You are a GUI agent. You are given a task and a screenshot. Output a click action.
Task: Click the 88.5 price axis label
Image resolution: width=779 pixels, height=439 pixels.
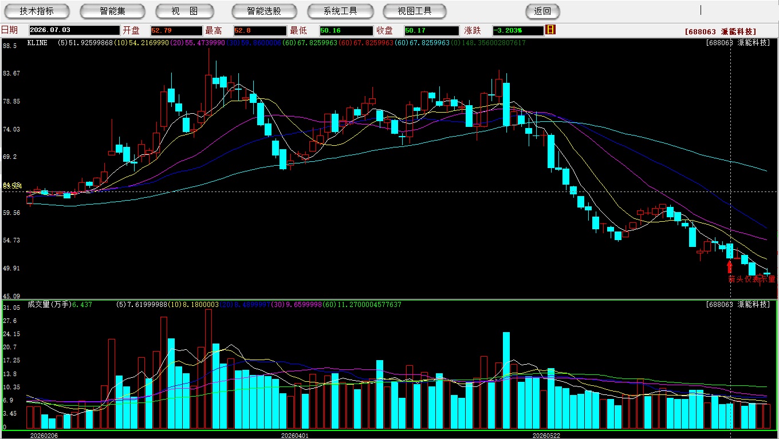point(10,45)
